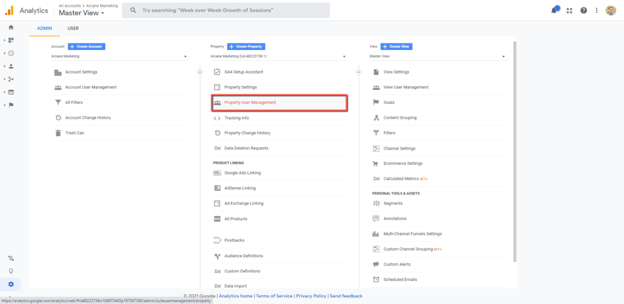Click the Goals flag icon
624x304 pixels.
point(376,102)
